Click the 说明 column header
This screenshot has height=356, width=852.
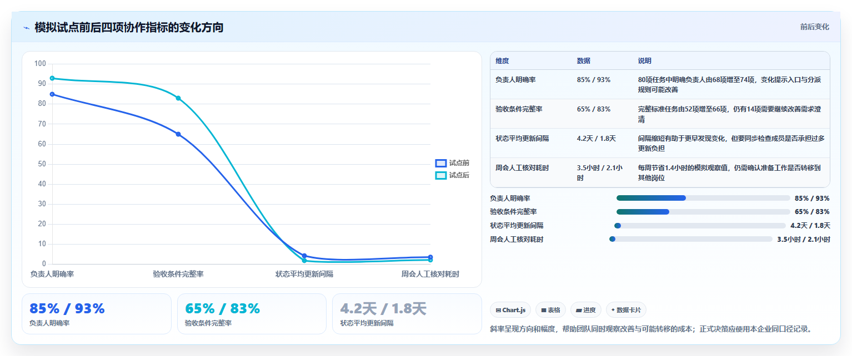[645, 61]
